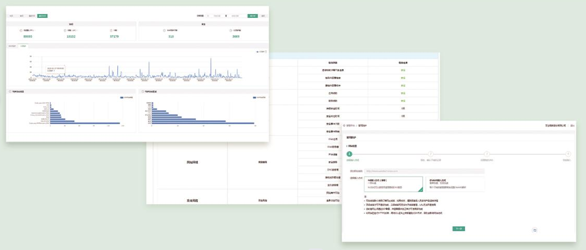Click wizard step 3 circle indicator
586x250 pixels.
point(486,154)
